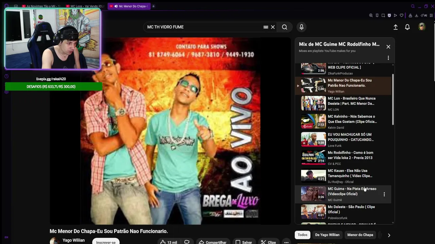Add a new browser tab
Viewport: 435px width, 244px height.
[153, 6]
